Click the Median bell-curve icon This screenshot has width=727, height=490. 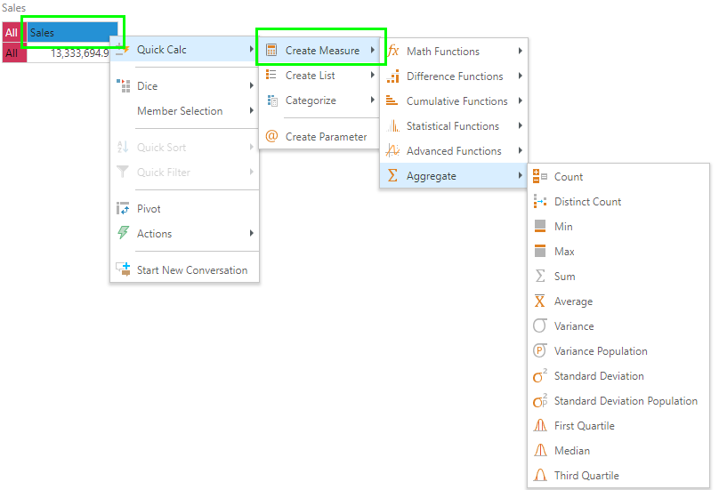(540, 451)
